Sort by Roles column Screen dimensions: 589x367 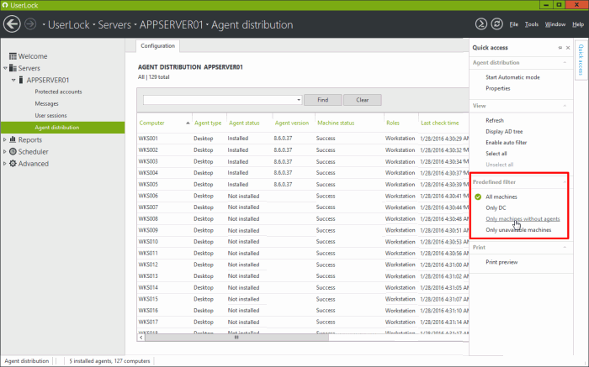(x=393, y=123)
